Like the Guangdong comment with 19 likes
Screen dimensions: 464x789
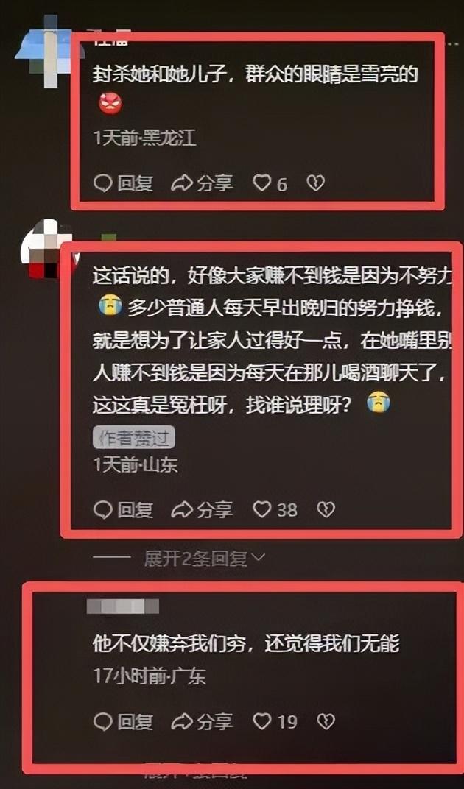[262, 722]
